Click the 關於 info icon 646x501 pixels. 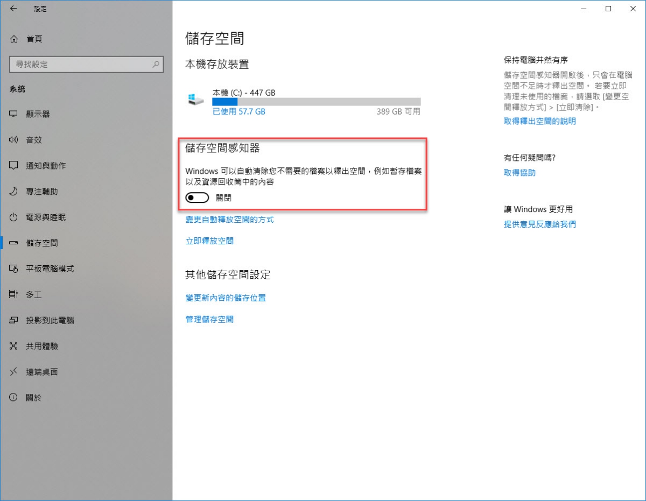coord(14,398)
